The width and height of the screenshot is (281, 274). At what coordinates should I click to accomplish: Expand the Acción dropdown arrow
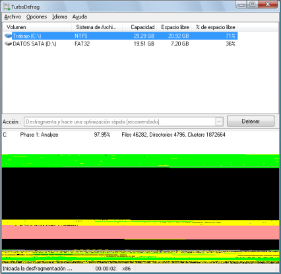click(219, 121)
